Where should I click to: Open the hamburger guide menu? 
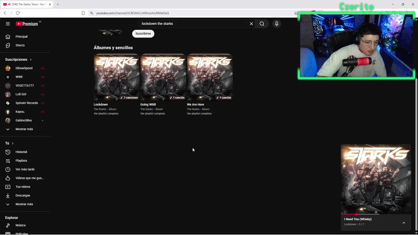[8, 23]
